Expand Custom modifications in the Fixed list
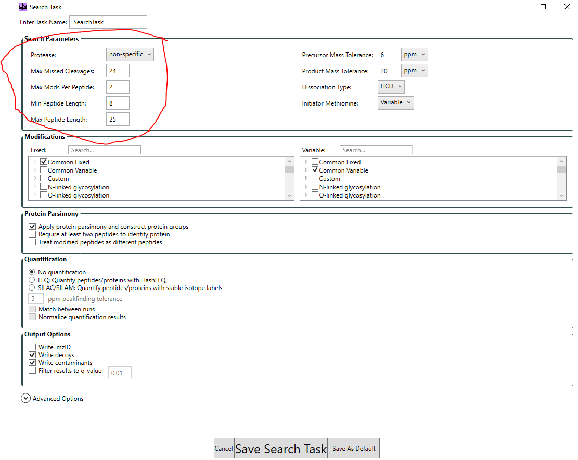Image resolution: width=578 pixels, height=460 pixels. pos(34,178)
